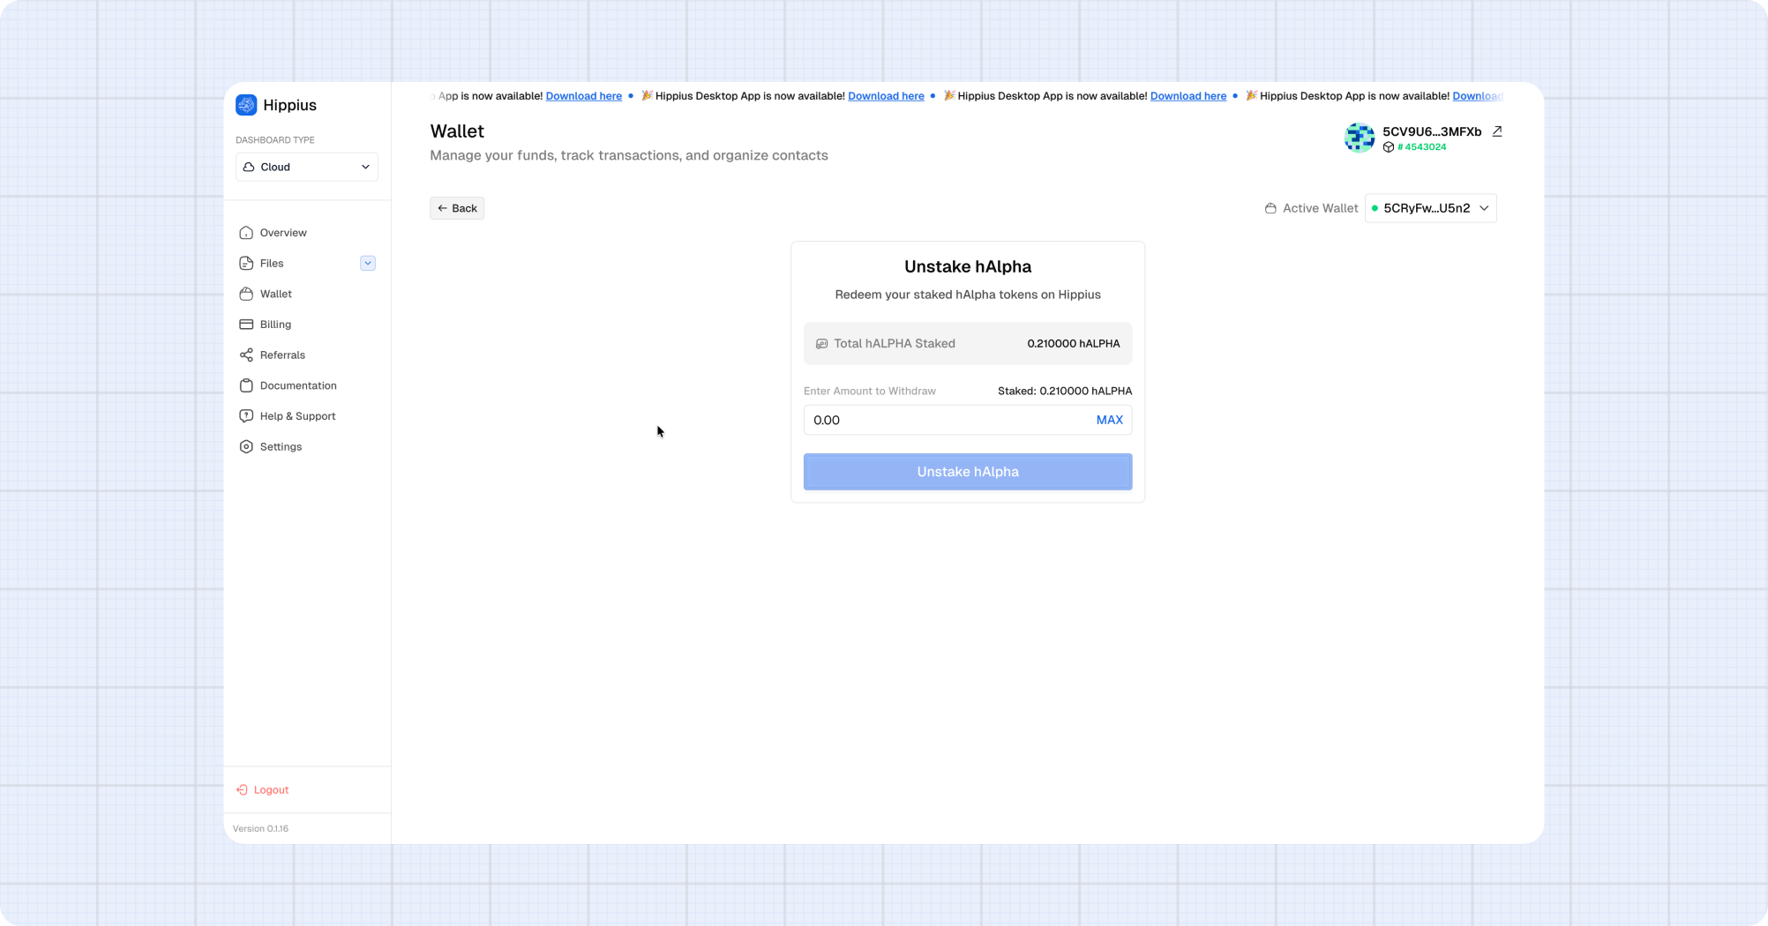Click the Referrals share icon
The image size is (1768, 926).
point(246,355)
